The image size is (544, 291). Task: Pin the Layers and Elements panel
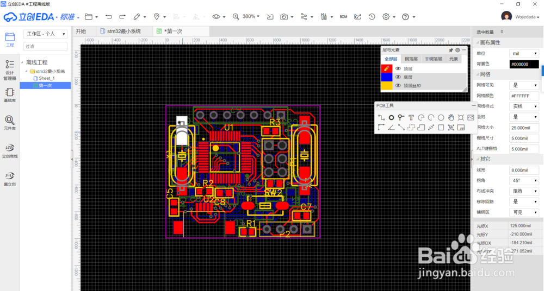click(x=450, y=50)
